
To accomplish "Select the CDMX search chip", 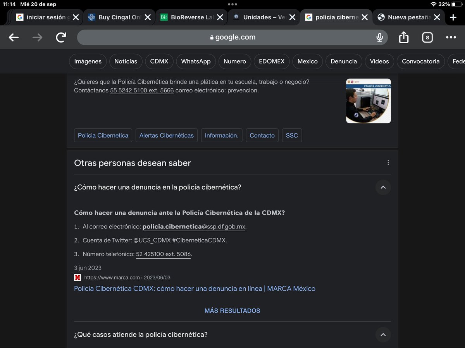I will (x=159, y=61).
